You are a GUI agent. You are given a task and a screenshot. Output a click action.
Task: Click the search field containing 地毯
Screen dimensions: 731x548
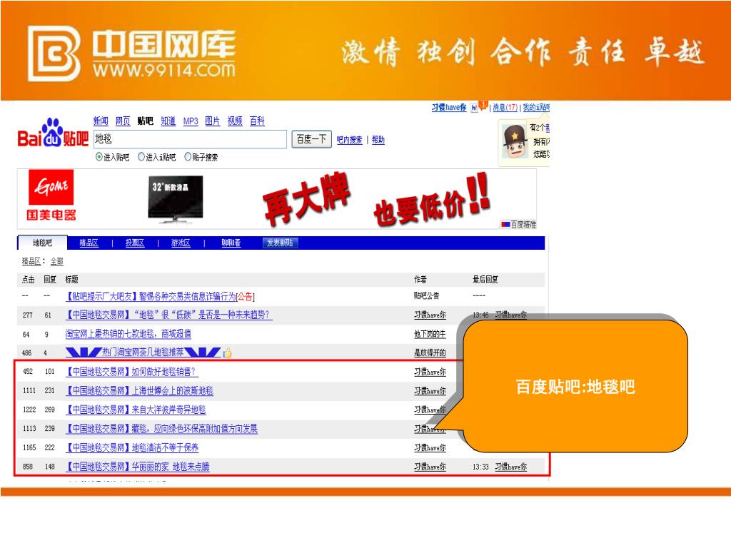coord(190,139)
